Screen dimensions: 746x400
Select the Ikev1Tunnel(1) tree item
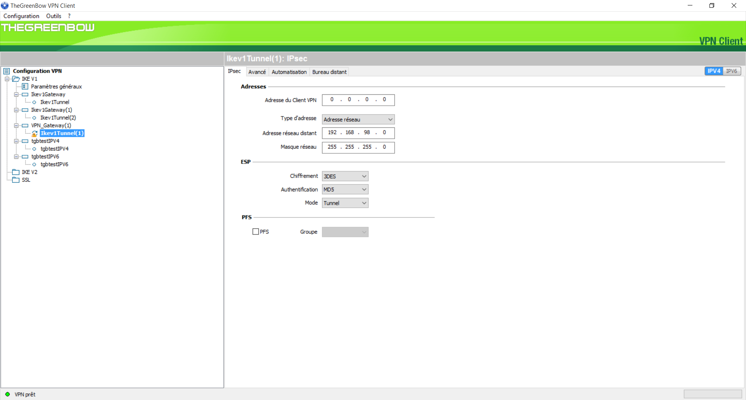pos(62,133)
